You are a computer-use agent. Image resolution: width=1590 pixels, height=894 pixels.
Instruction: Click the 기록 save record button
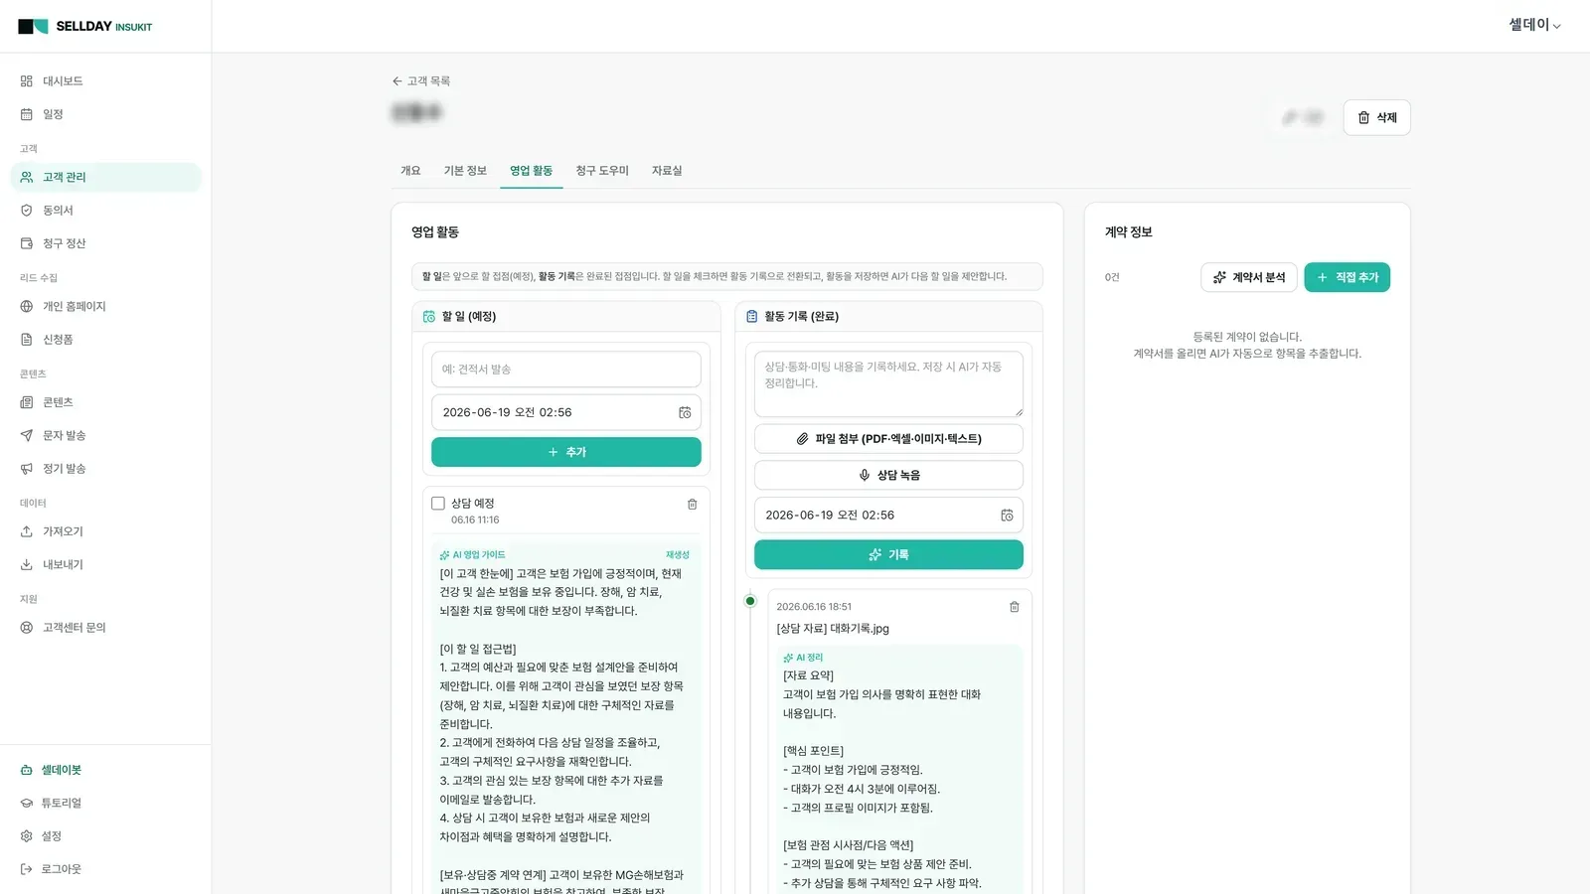(x=888, y=555)
